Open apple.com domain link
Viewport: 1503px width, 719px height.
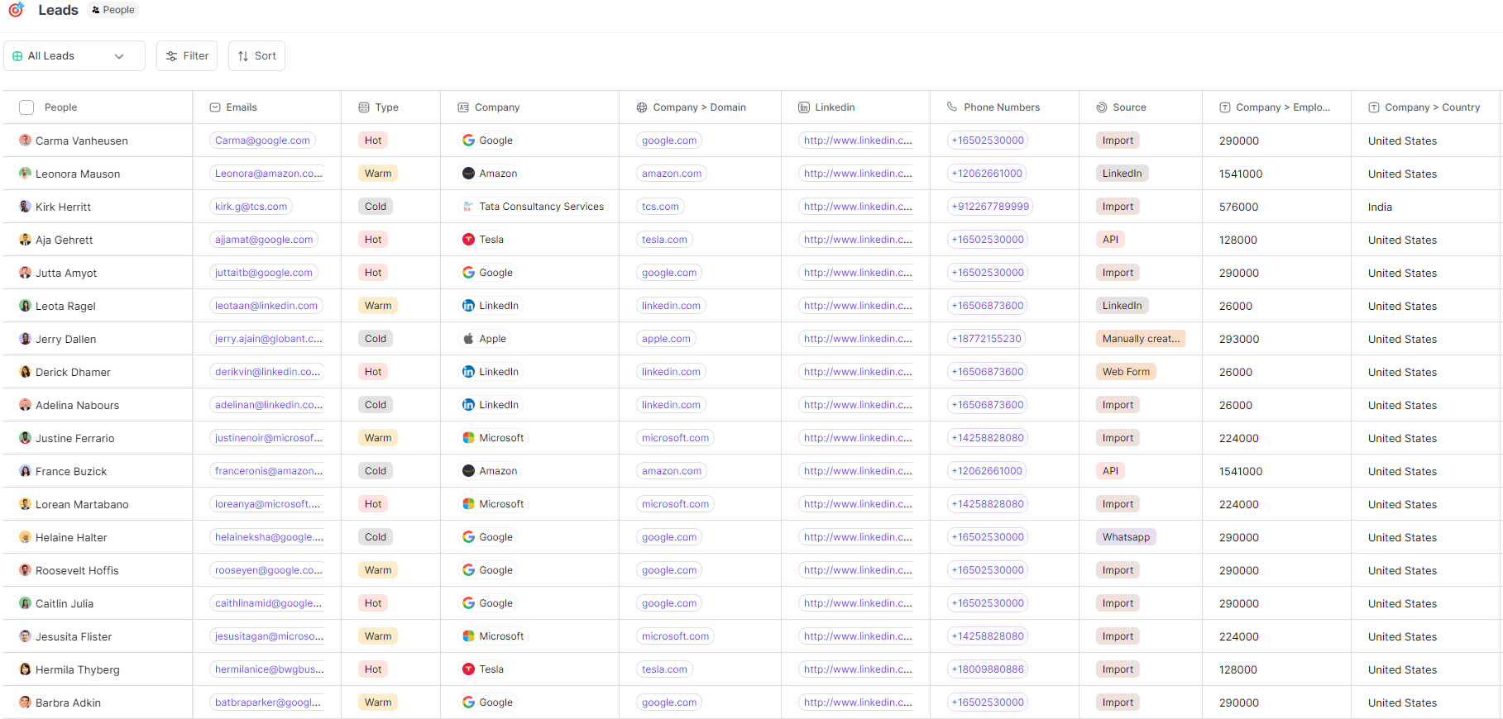tap(666, 339)
